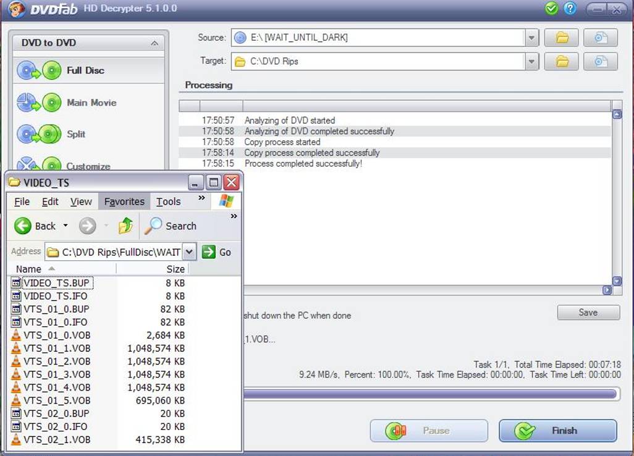This screenshot has height=456, width=634.
Task: Open the blue help question mark icon
Action: pos(570,8)
